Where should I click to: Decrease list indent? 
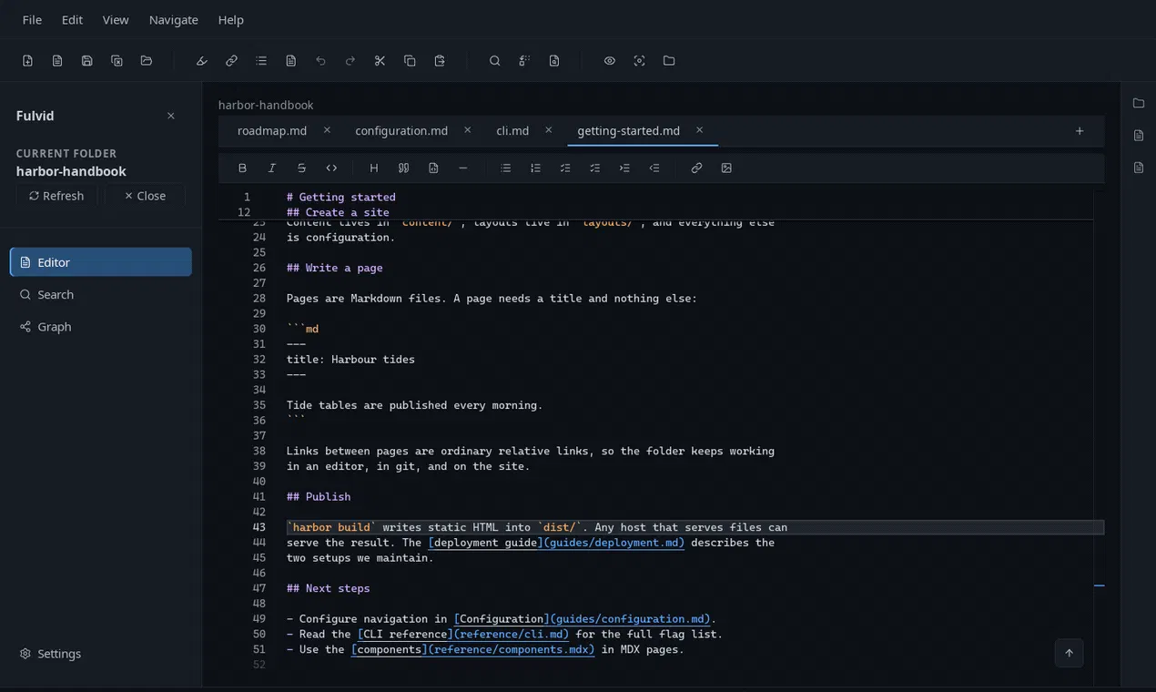pyautogui.click(x=654, y=168)
